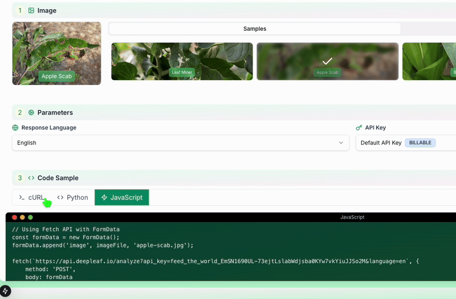456x299 pixels.
Task: Click the green dot in the code window
Action: [30, 218]
